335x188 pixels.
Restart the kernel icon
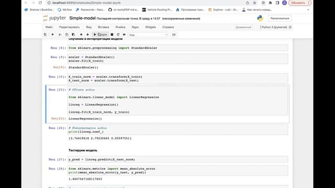118,34
